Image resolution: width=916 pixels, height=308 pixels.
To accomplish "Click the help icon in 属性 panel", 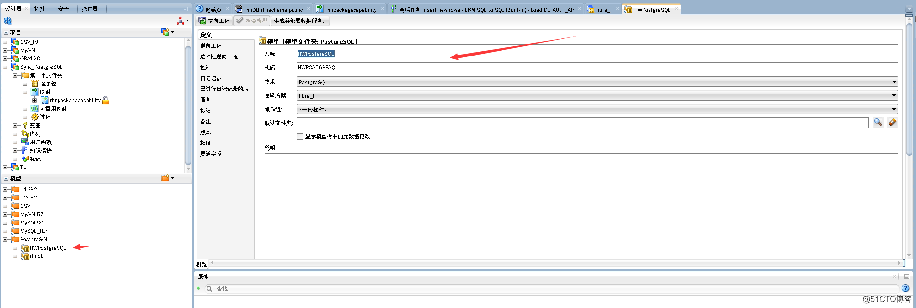I will point(905,288).
